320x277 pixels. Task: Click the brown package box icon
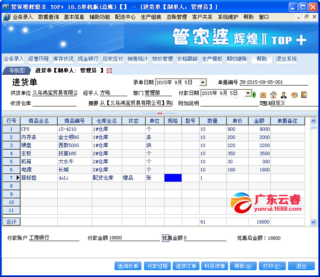point(263,94)
